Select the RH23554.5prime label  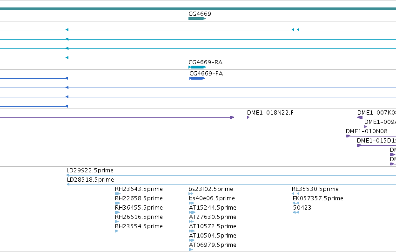tap(139, 226)
